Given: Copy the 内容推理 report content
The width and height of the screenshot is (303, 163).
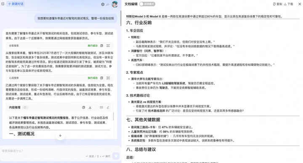Looking at the screenshot, I should pyautogui.click(x=83, y=108).
